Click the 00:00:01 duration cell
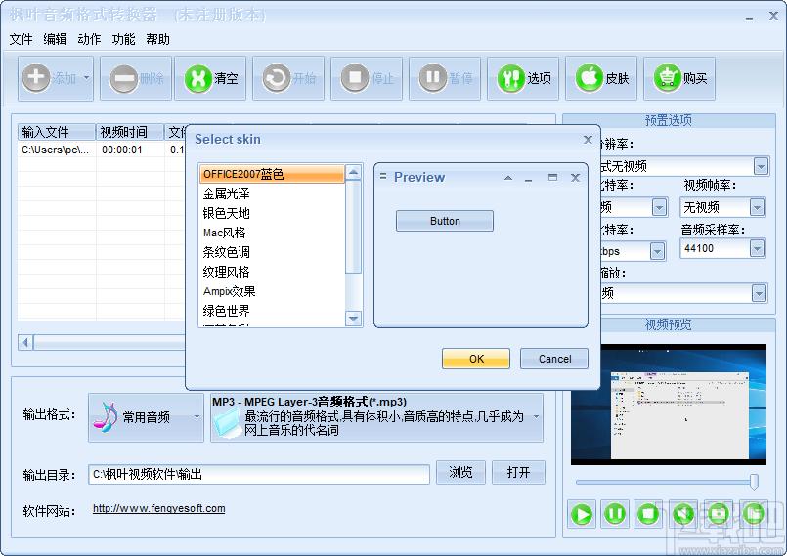 pos(122,150)
